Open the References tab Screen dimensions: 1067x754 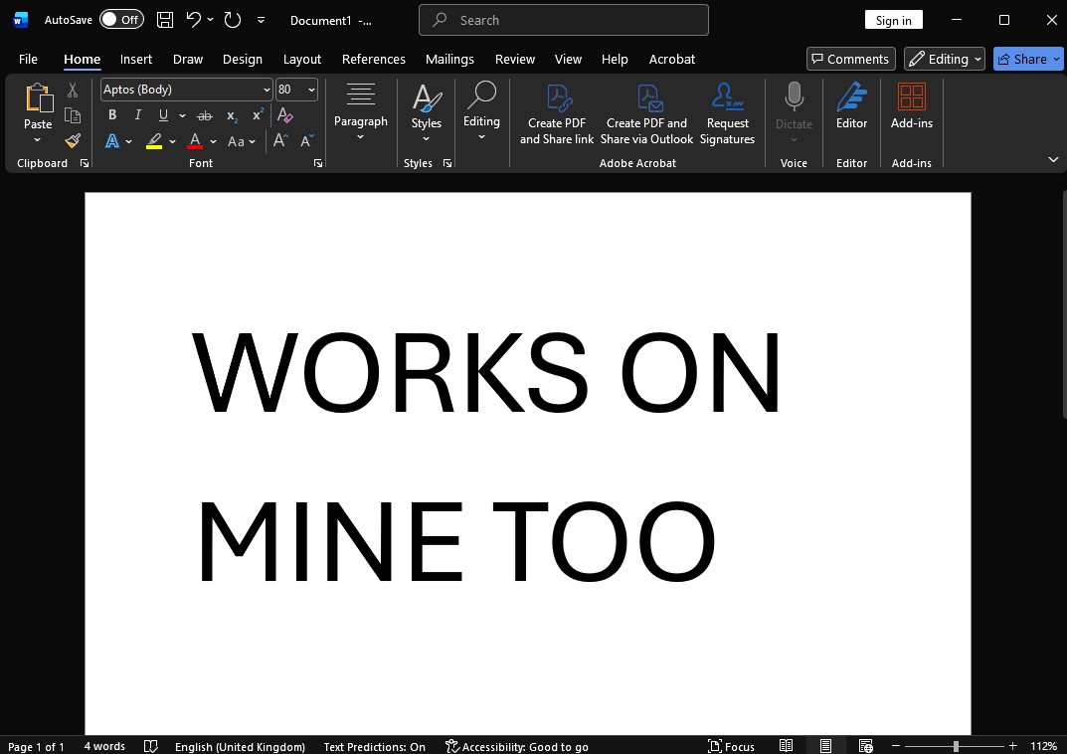(x=373, y=59)
